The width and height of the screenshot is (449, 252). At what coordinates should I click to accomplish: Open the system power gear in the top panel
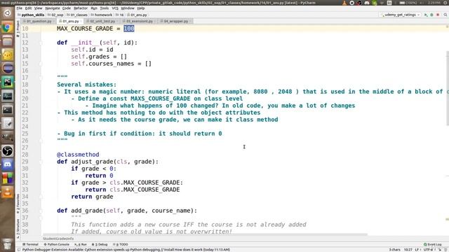(445, 3)
